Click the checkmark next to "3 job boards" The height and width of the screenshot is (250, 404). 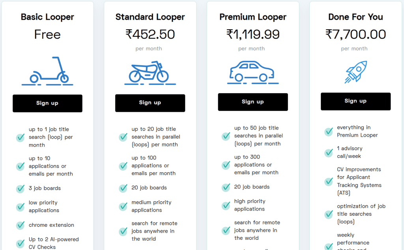click(x=20, y=189)
